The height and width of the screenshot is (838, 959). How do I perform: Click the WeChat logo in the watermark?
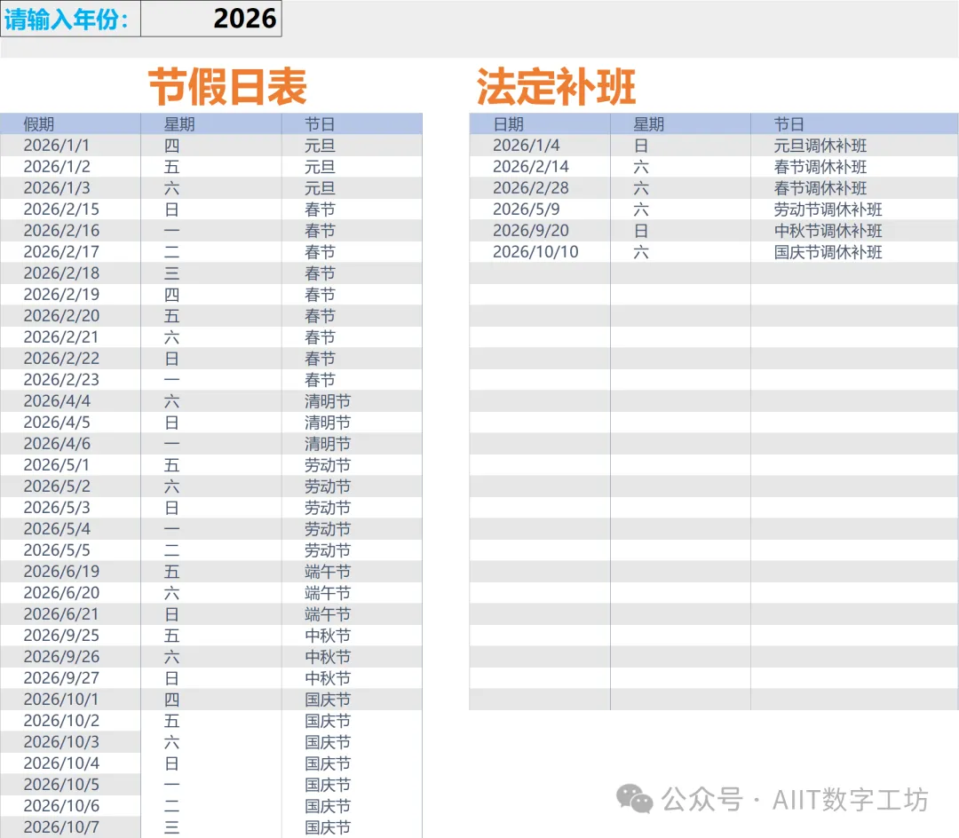point(636,799)
